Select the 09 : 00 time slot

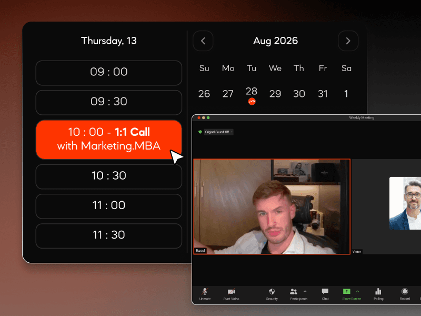click(109, 73)
